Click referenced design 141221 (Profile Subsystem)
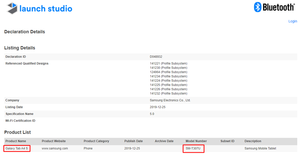Image resolution: width=300 pixels, height=154 pixels. 168,63
